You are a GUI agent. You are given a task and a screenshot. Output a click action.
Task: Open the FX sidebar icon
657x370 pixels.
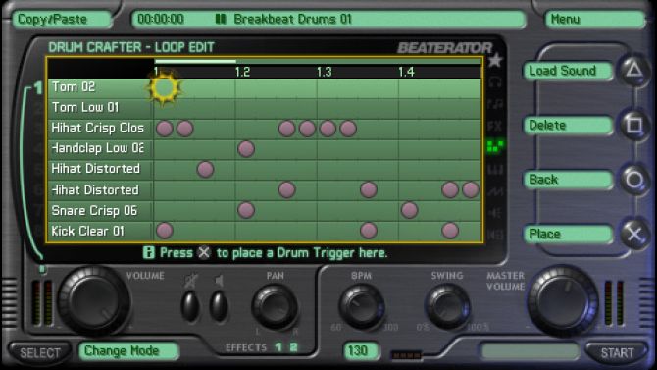pyautogui.click(x=495, y=126)
